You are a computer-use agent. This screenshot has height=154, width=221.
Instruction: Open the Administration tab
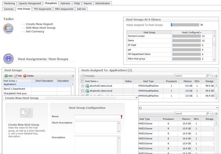(102, 3)
